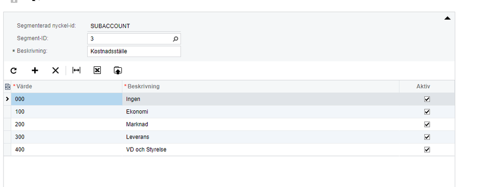489x187 pixels.
Task: Click the description cell Ingen
Action: (x=261, y=99)
